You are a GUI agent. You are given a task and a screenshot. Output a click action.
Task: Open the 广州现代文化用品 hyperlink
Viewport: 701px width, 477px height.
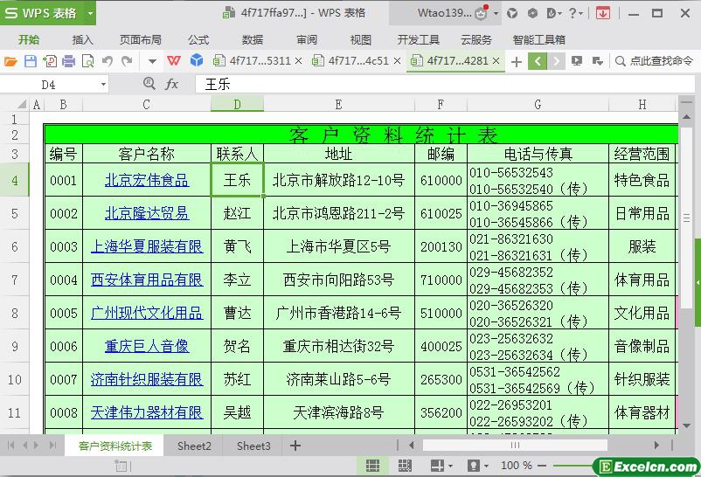point(147,313)
